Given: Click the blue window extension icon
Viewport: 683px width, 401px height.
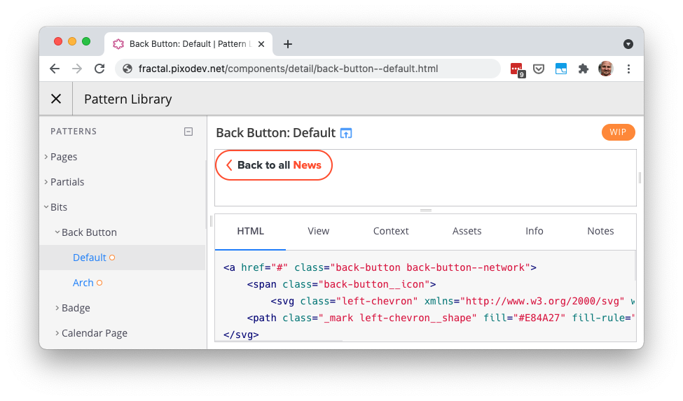Looking at the screenshot, I should click(x=560, y=69).
